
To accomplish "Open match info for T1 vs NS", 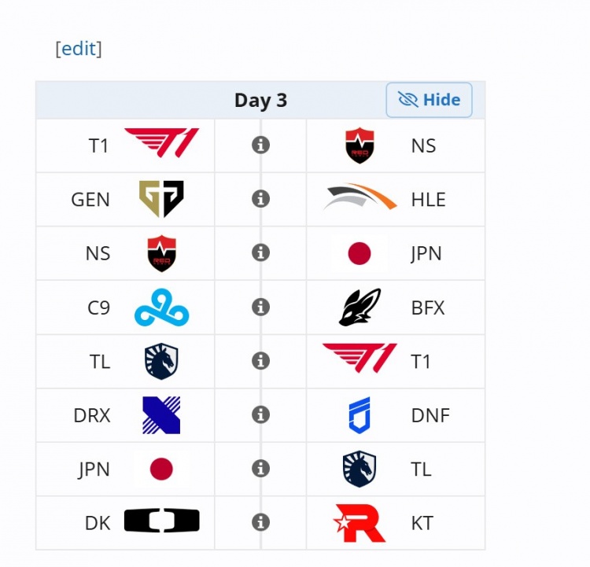I will (x=260, y=145).
